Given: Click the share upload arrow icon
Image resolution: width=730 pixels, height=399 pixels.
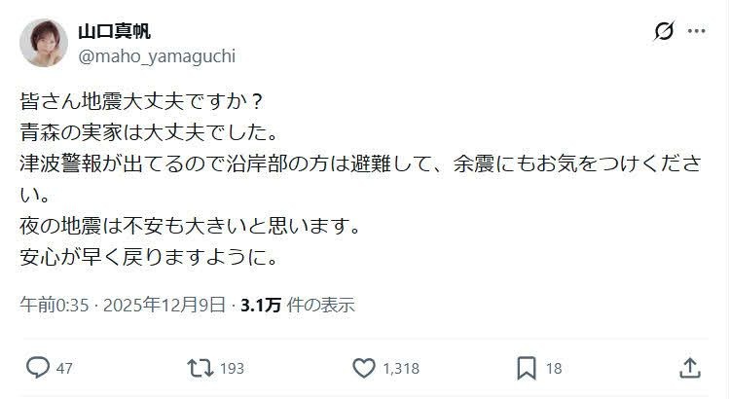Looking at the screenshot, I should tap(689, 368).
